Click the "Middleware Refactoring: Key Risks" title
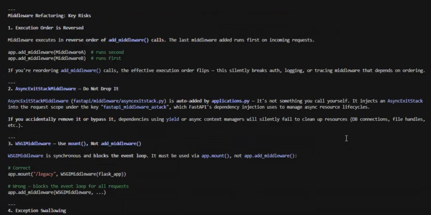This screenshot has height=215, width=431. coord(49,16)
